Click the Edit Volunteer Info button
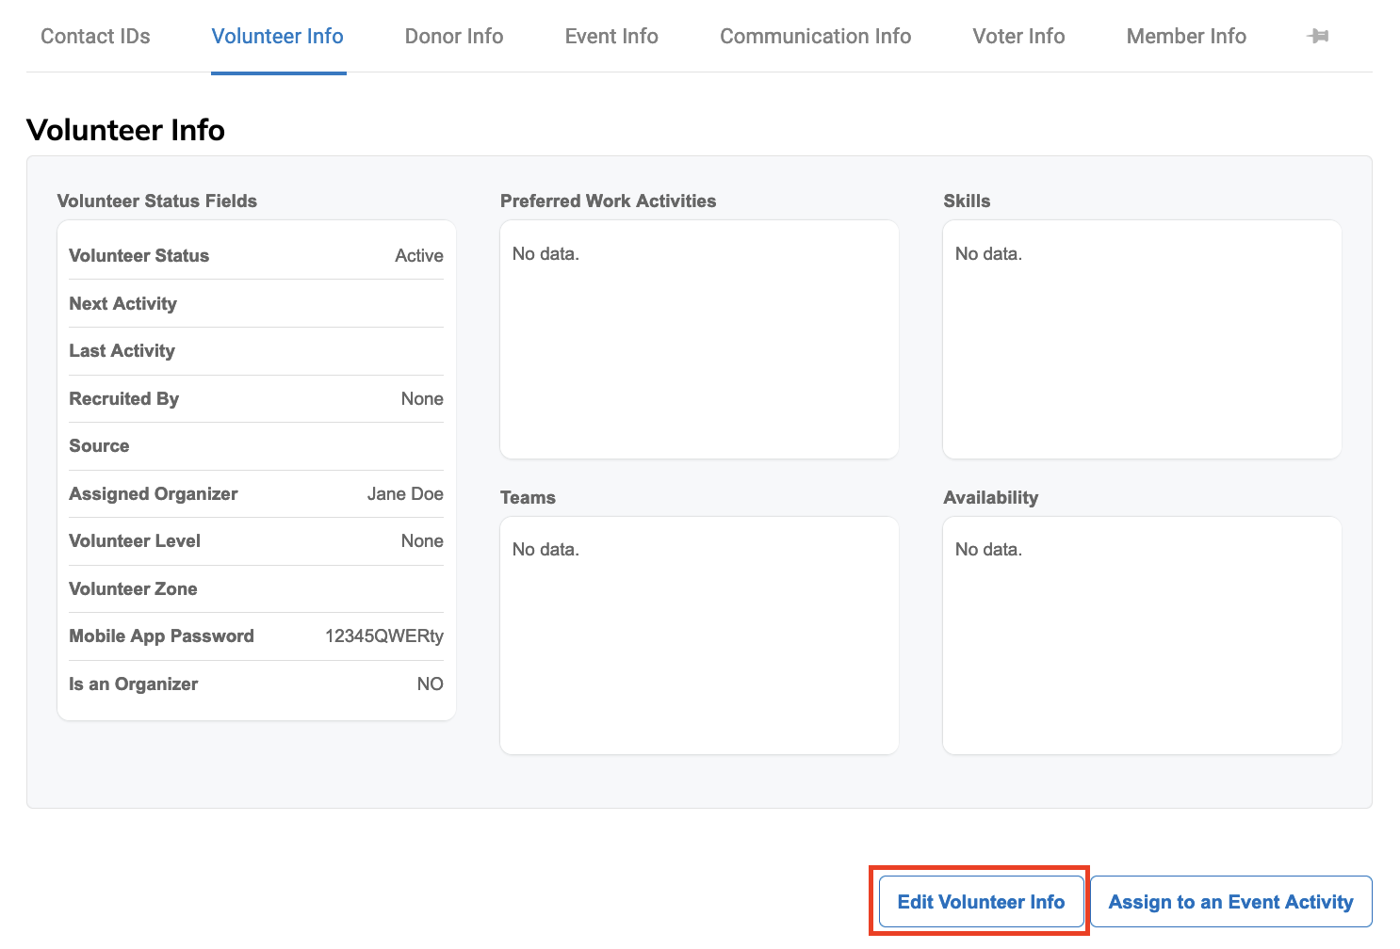1400x949 pixels. pos(981,902)
